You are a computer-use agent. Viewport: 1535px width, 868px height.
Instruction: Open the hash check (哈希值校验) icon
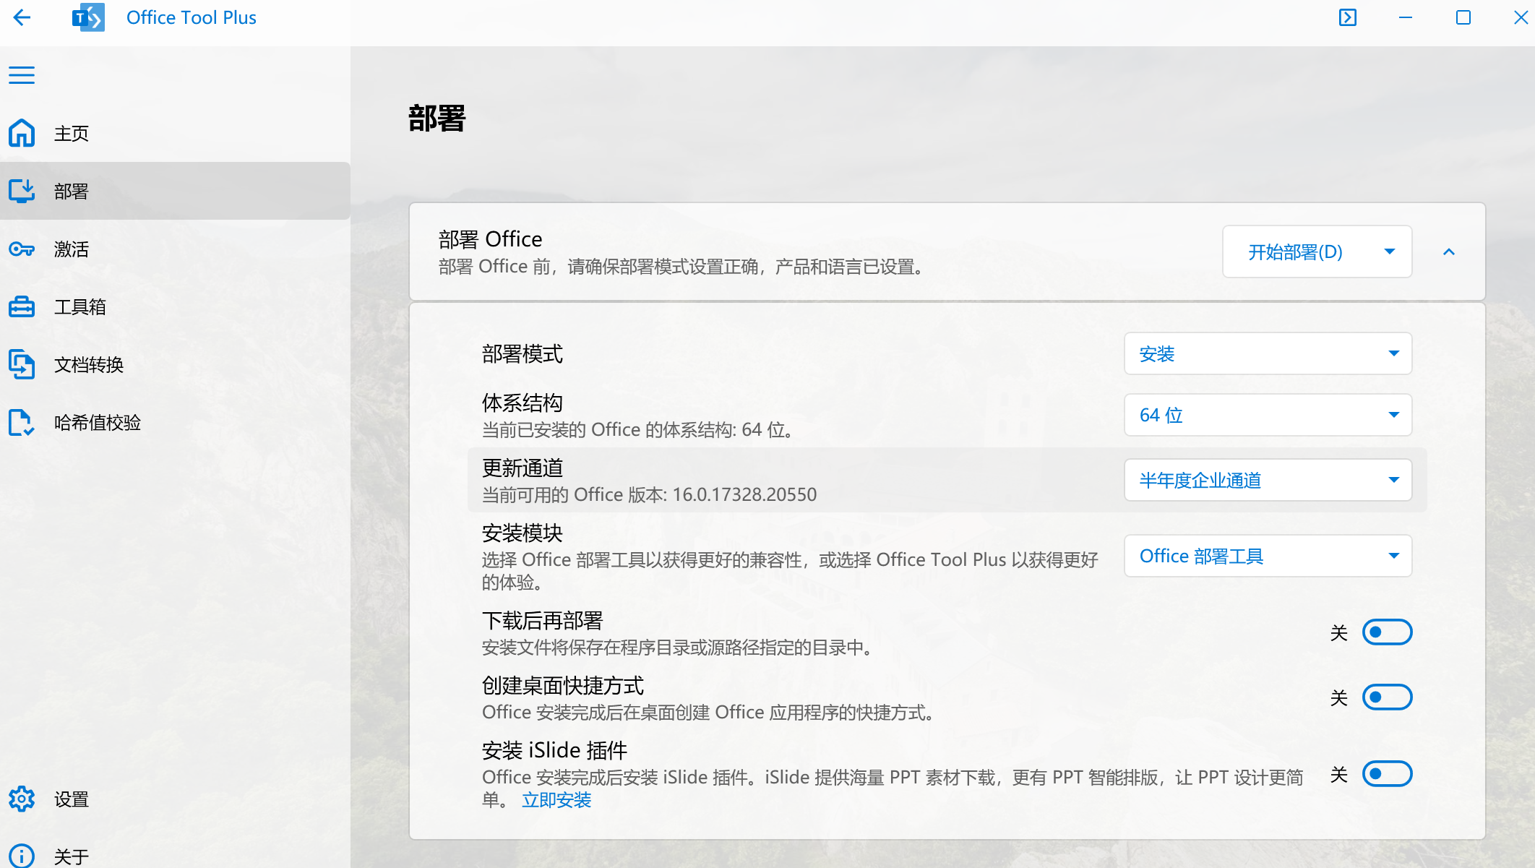tap(22, 423)
